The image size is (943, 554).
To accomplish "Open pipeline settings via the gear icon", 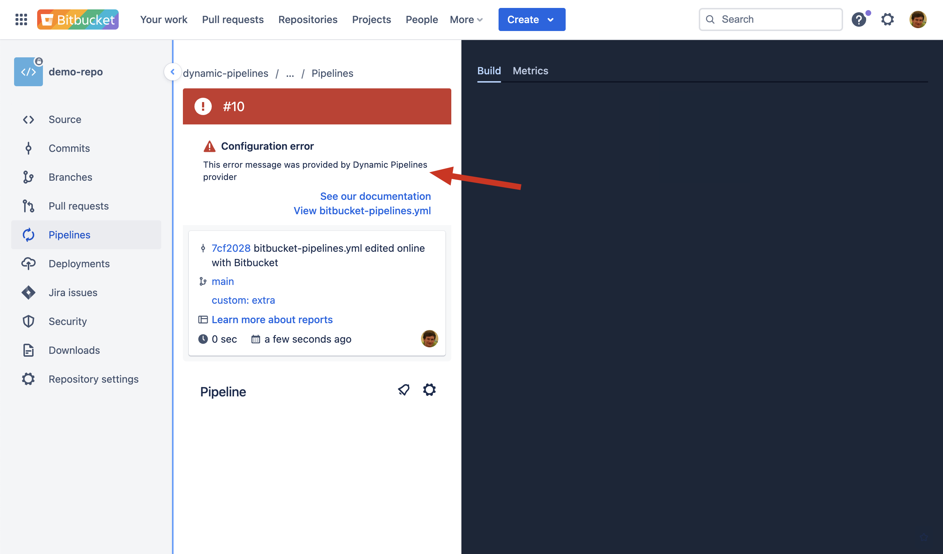I will coord(429,390).
